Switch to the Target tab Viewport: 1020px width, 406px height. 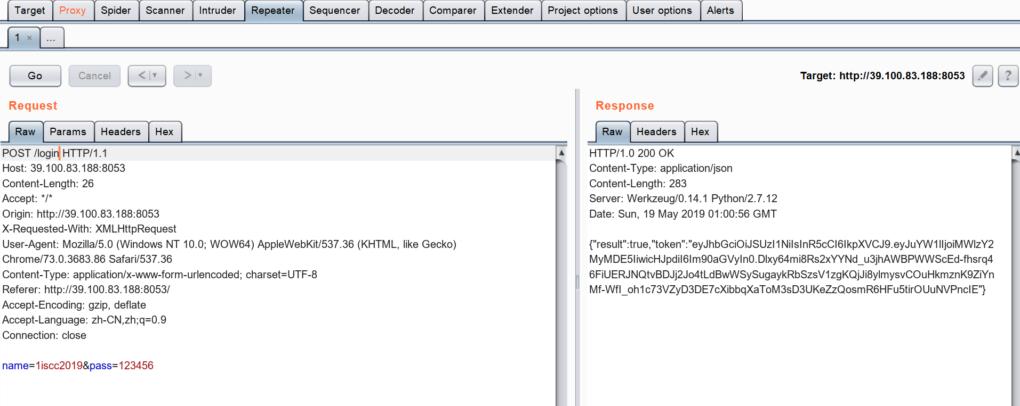click(x=30, y=11)
